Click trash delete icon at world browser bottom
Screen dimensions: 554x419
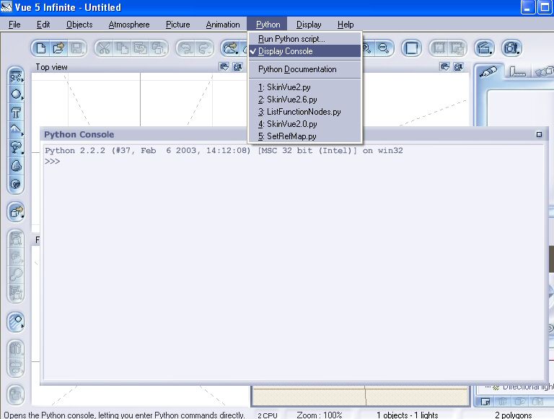pos(502,402)
